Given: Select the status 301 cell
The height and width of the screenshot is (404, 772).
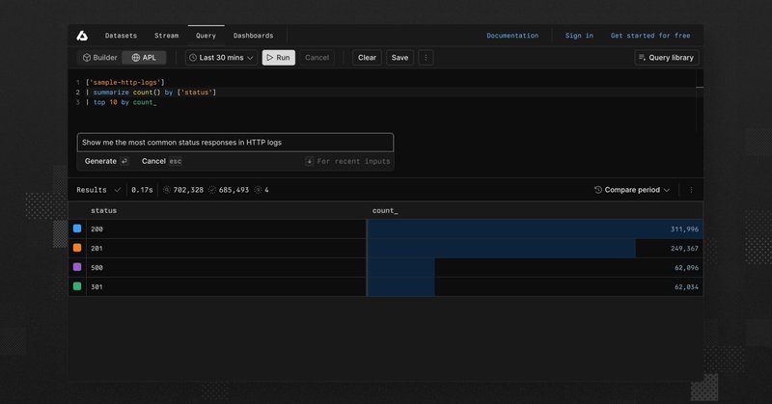Looking at the screenshot, I should click(x=226, y=286).
